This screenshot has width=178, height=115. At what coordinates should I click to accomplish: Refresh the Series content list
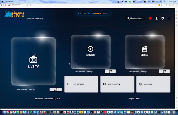(164, 71)
